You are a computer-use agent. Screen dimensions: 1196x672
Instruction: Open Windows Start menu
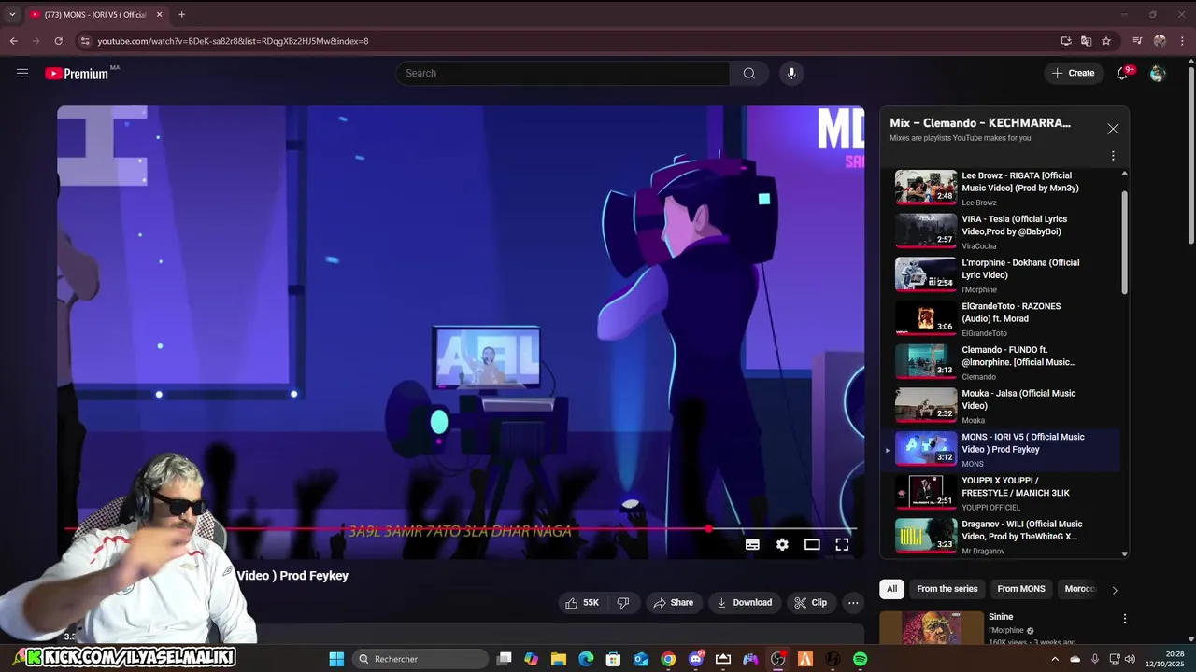(x=336, y=659)
